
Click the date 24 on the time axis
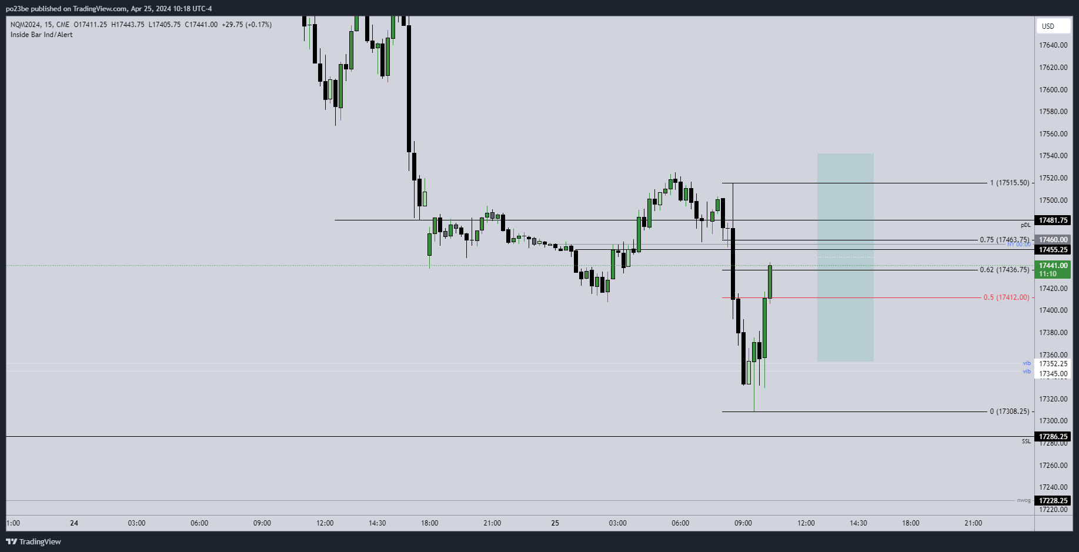[x=74, y=523]
